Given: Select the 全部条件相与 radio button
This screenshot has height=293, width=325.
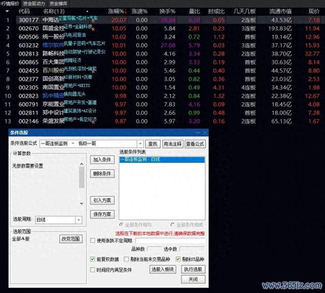Looking at the screenshot, I should pos(121,225).
